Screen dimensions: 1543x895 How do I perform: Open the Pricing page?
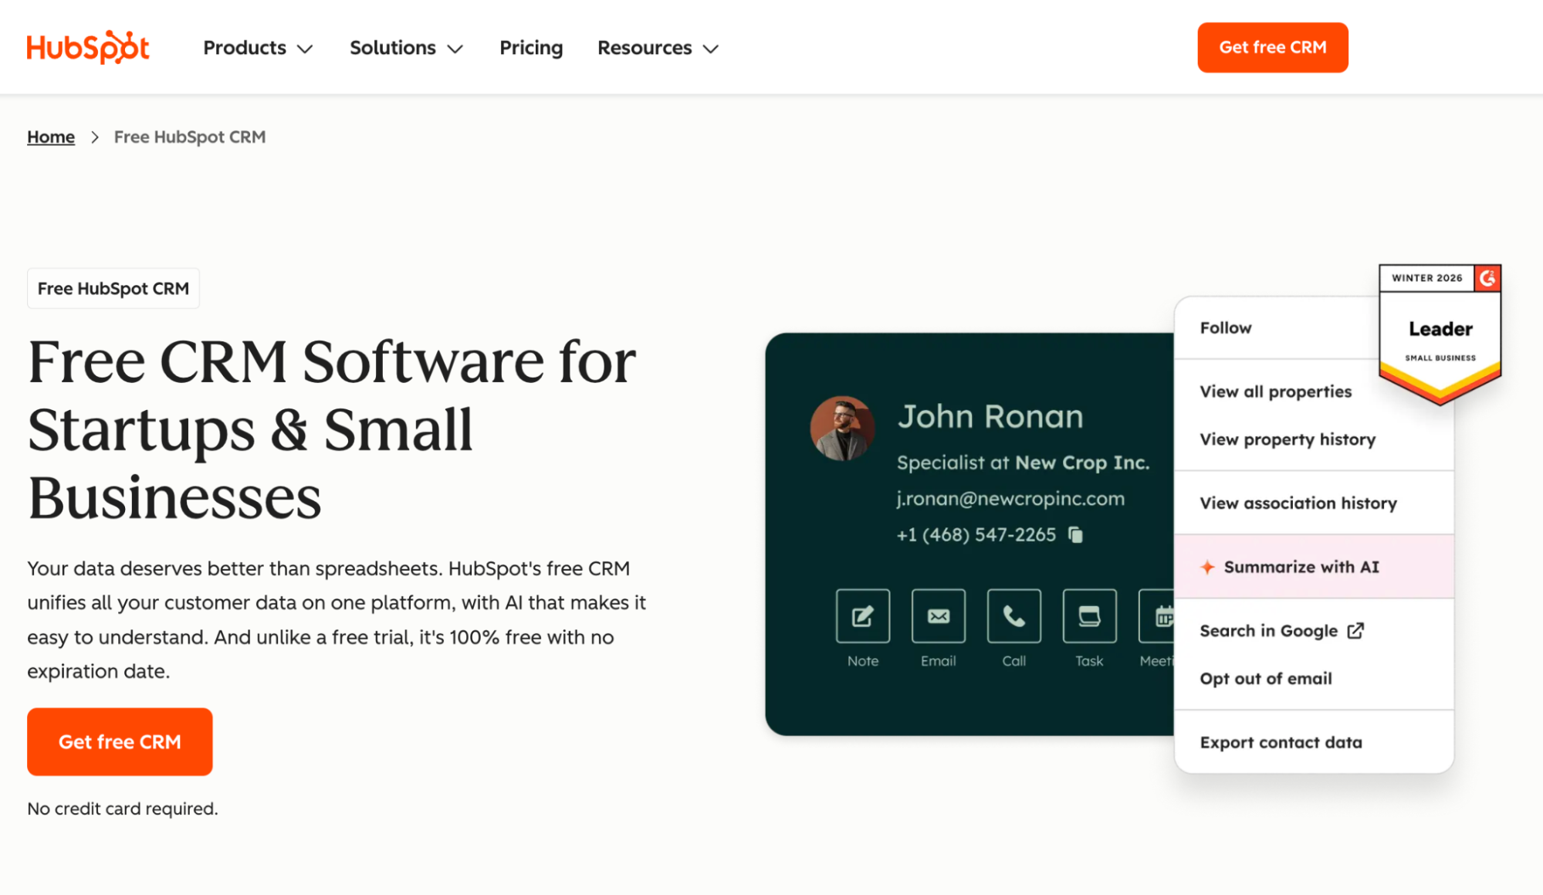531,48
